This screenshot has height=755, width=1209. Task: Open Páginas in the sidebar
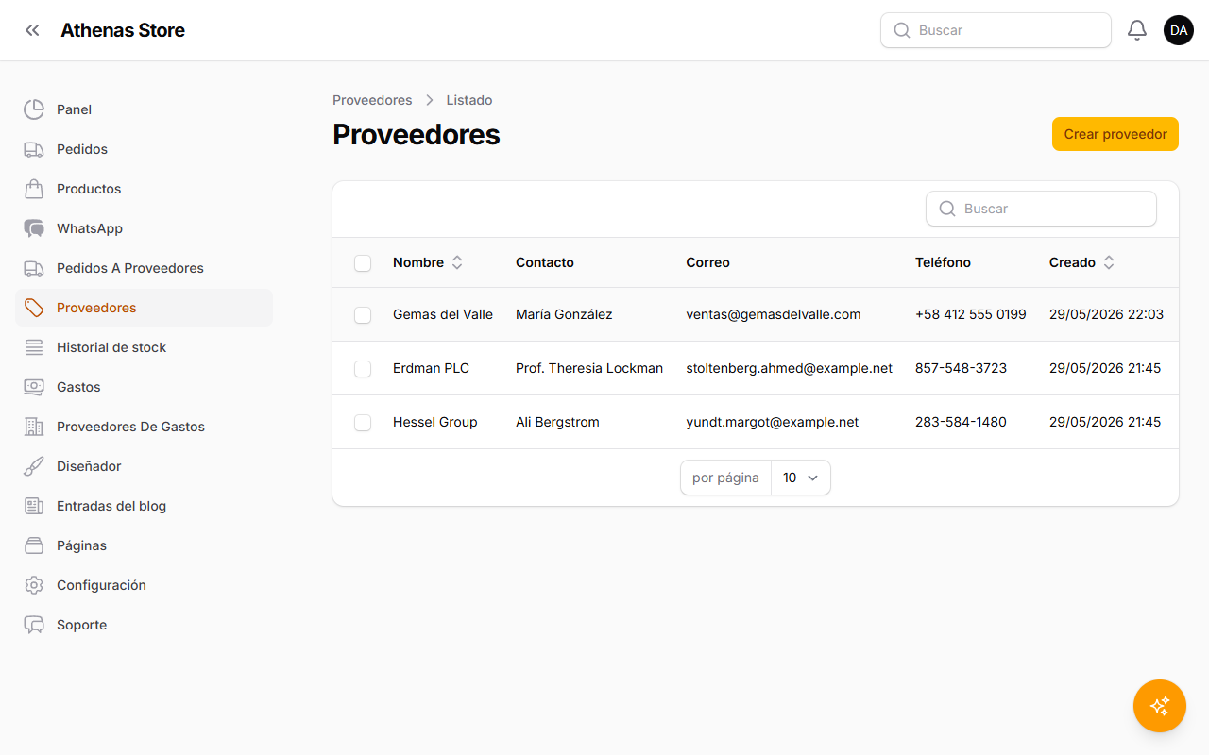tap(144, 545)
